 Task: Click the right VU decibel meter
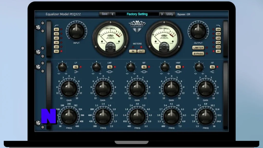tap(164, 39)
